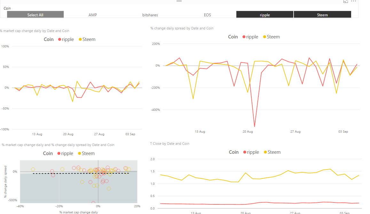This screenshot has width=370, height=214.
Task: Click the yellow Steem marker in the T Close legend
Action: pyautogui.click(x=265, y=152)
